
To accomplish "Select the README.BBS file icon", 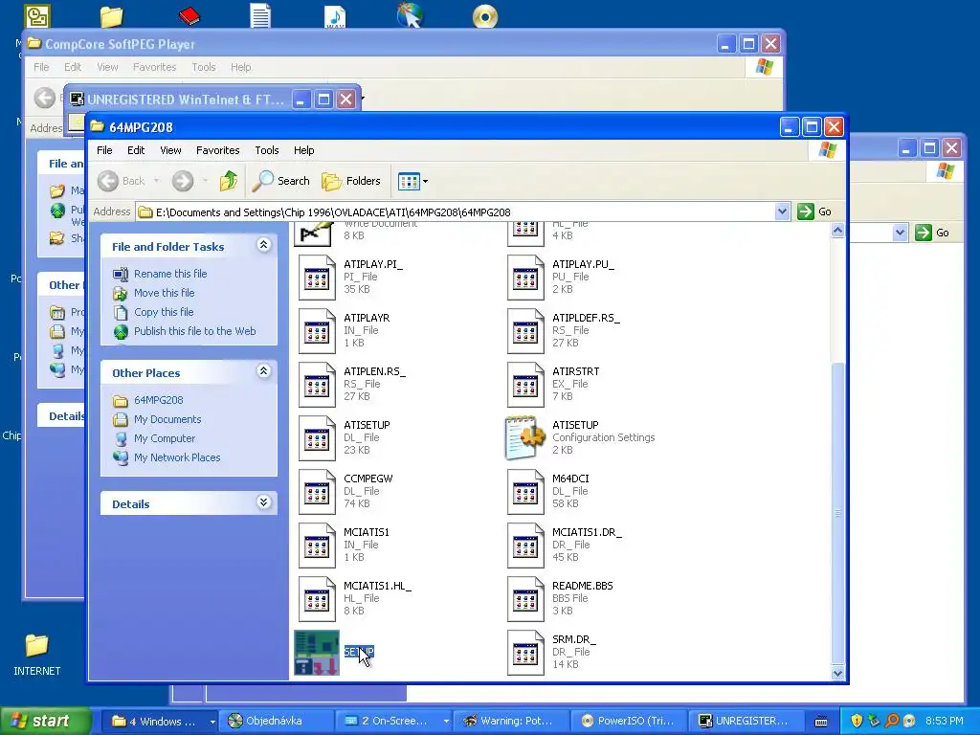I will pos(525,599).
